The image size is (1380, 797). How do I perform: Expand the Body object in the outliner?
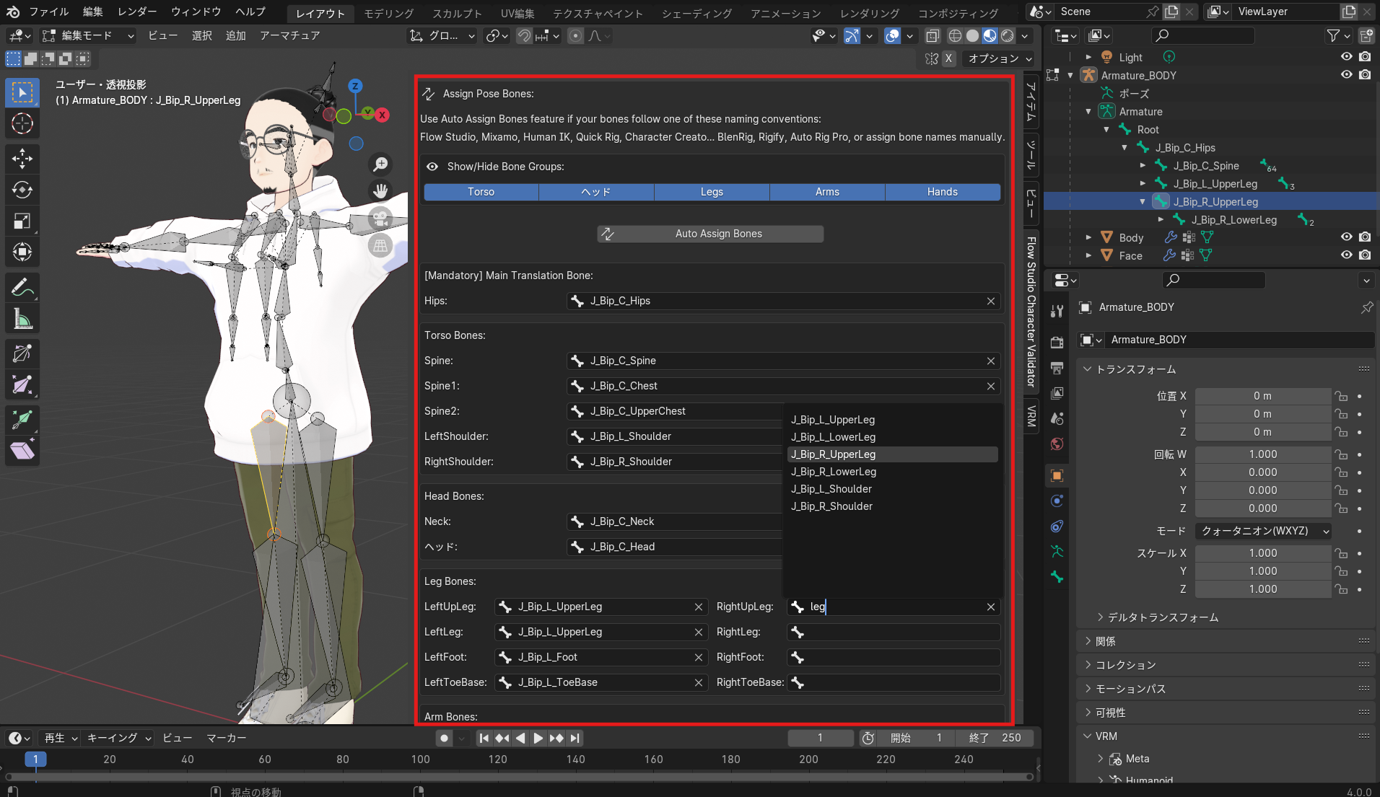(1088, 237)
